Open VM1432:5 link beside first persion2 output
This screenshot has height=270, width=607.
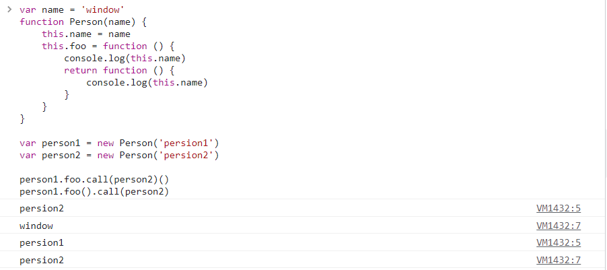click(558, 208)
